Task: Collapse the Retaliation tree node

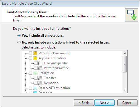Action: tap(26, 73)
